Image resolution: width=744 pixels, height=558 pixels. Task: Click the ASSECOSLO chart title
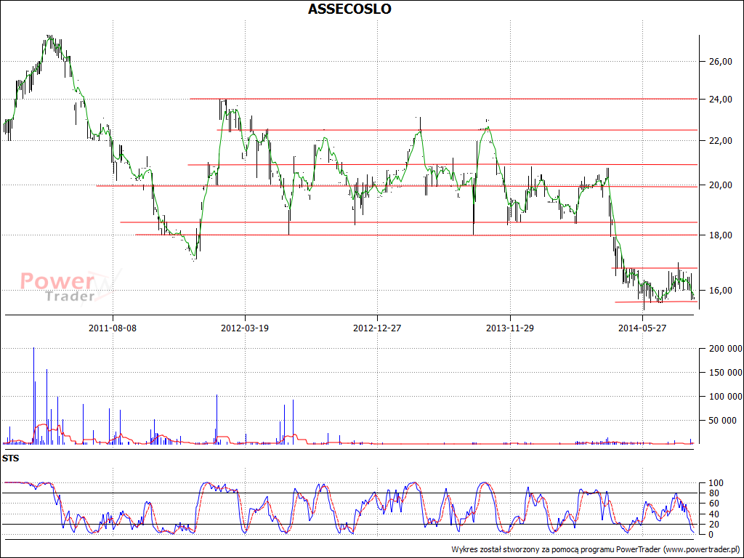pyautogui.click(x=349, y=9)
